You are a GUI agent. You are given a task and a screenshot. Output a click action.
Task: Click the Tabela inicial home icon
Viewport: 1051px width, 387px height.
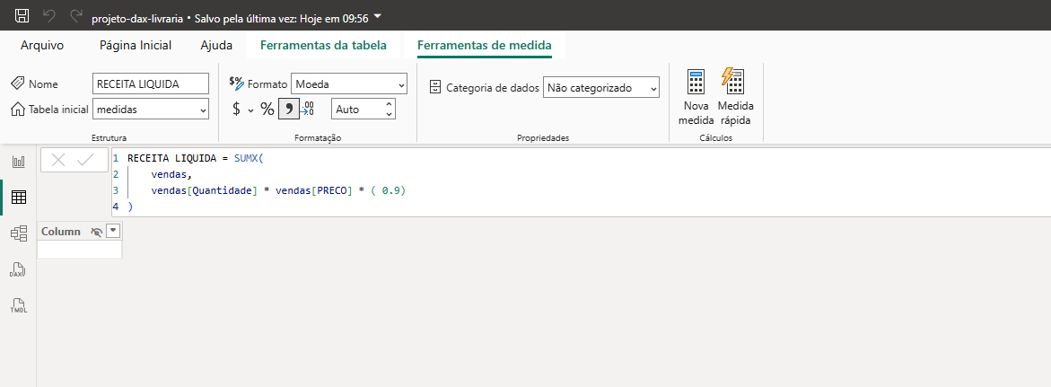click(18, 109)
